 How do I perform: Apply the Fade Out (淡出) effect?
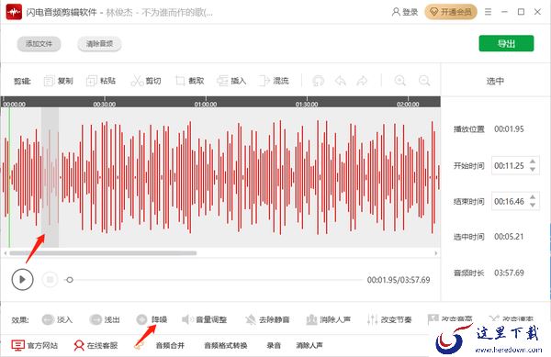coord(105,319)
